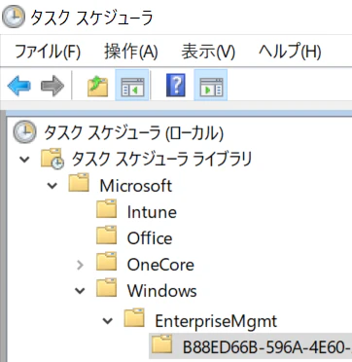352x362 pixels.
Task: Toggle the Show/Hide Console Tree icon
Action: pos(132,86)
